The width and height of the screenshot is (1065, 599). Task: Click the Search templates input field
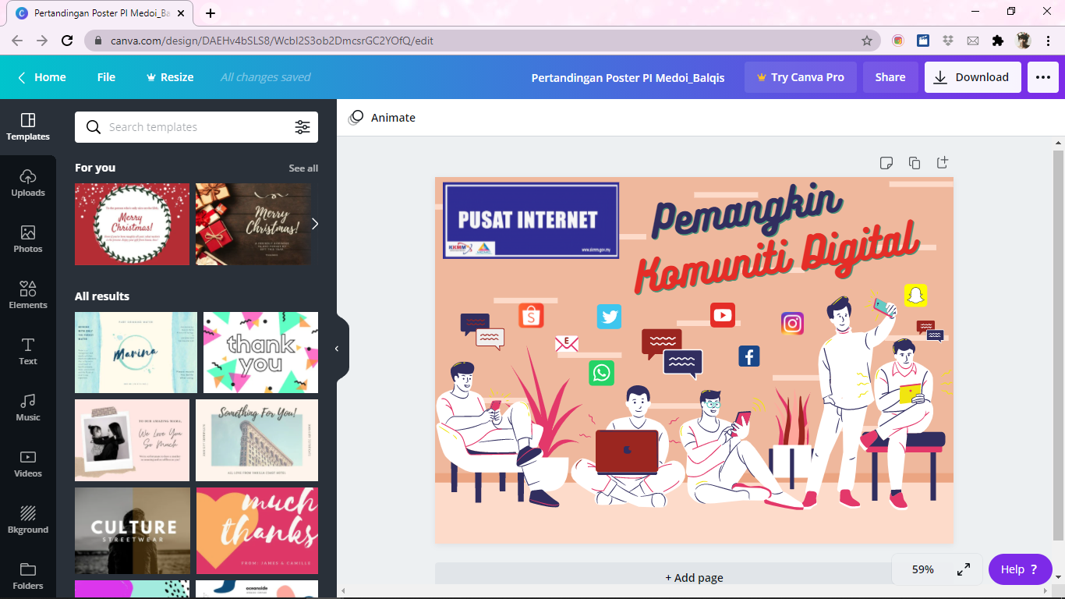[195, 127]
